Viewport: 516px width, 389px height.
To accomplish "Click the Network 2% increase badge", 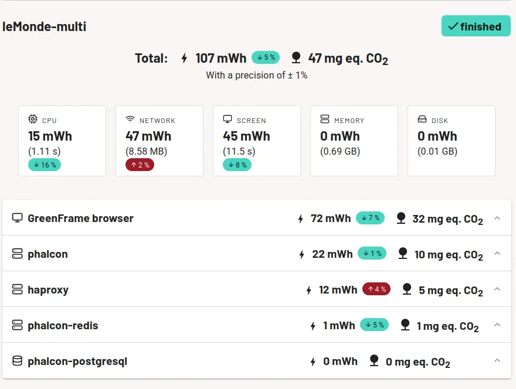I will click(x=140, y=165).
